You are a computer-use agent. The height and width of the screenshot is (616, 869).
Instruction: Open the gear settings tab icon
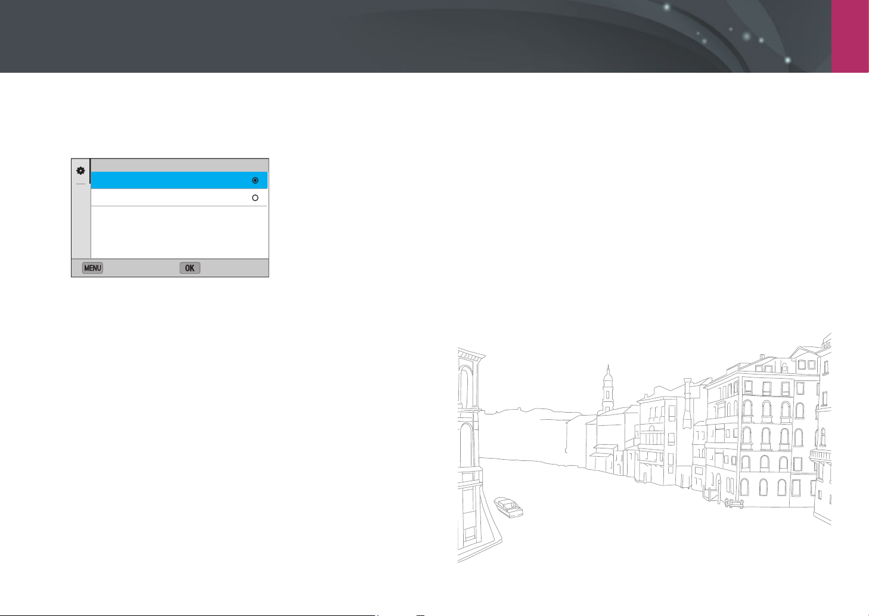tap(80, 171)
